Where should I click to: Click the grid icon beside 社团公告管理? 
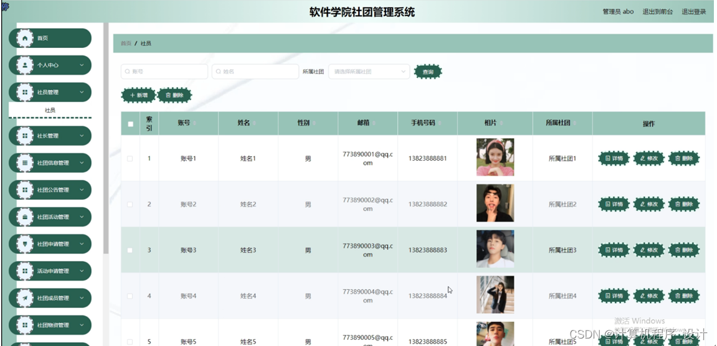click(x=25, y=190)
